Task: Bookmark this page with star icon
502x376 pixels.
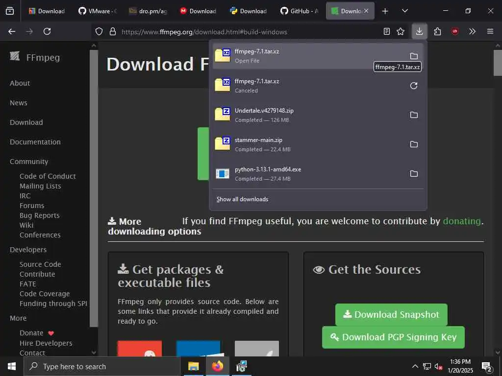Action: (x=401, y=31)
